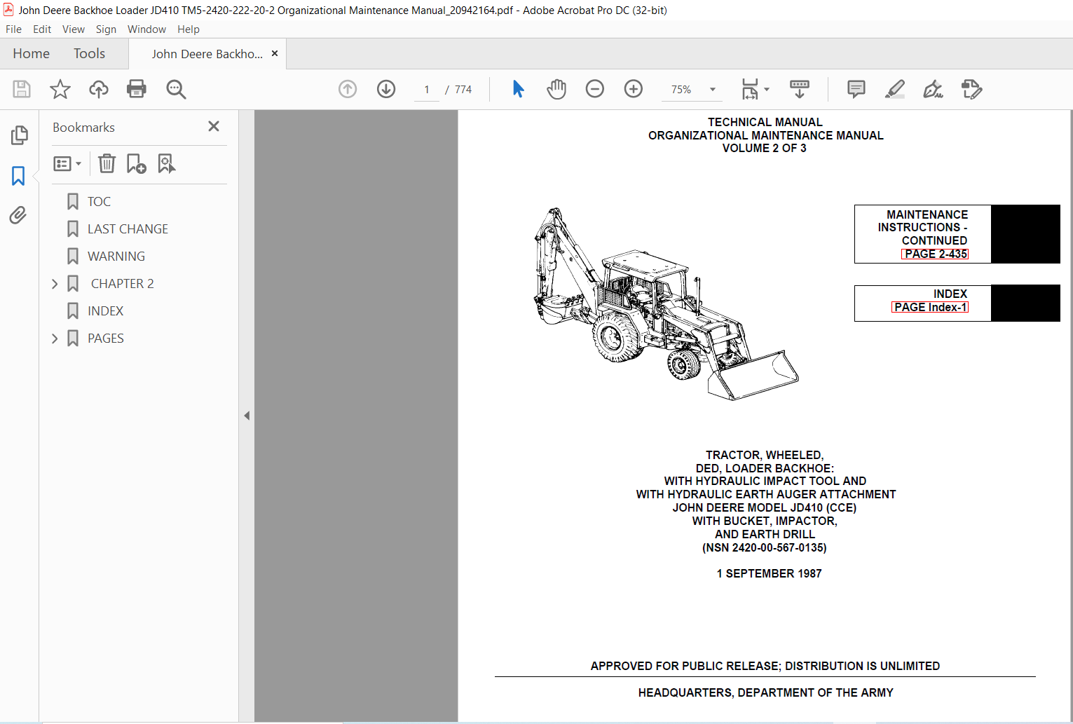Screen dimensions: 1073x724
Task: Select the Highlight text tool
Action: pyautogui.click(x=895, y=89)
